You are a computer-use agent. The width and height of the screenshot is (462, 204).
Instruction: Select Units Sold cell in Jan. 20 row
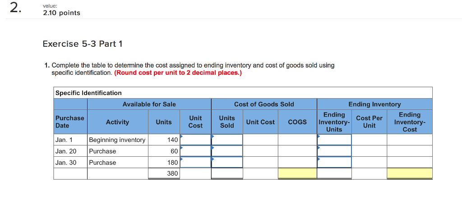pos(227,151)
